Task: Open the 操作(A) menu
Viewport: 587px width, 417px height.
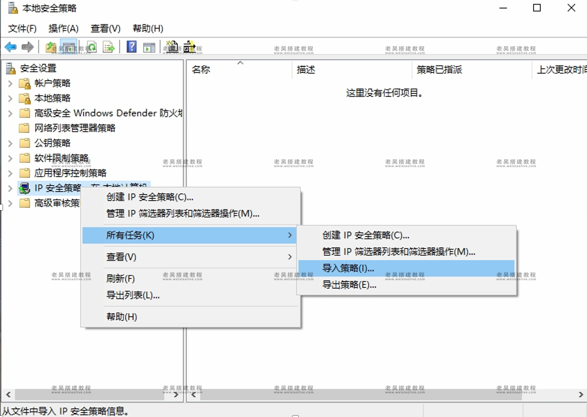Action: pyautogui.click(x=63, y=28)
